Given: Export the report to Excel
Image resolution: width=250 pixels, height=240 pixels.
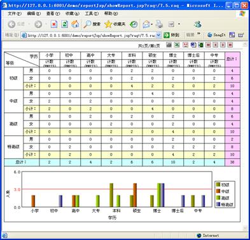Looking at the screenshot, I should point(177,45).
